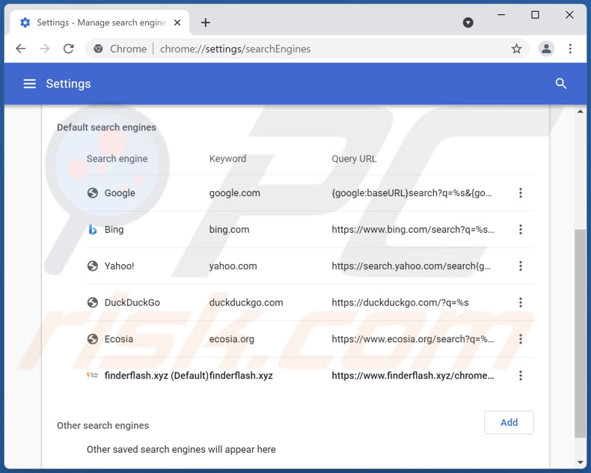The width and height of the screenshot is (591, 473).
Task: Click the Bing search engine name
Action: (x=114, y=229)
